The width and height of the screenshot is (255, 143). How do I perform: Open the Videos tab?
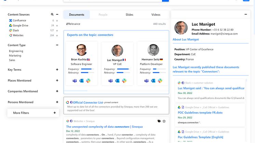point(156,15)
